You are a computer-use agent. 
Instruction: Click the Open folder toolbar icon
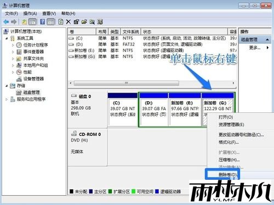click(x=84, y=22)
